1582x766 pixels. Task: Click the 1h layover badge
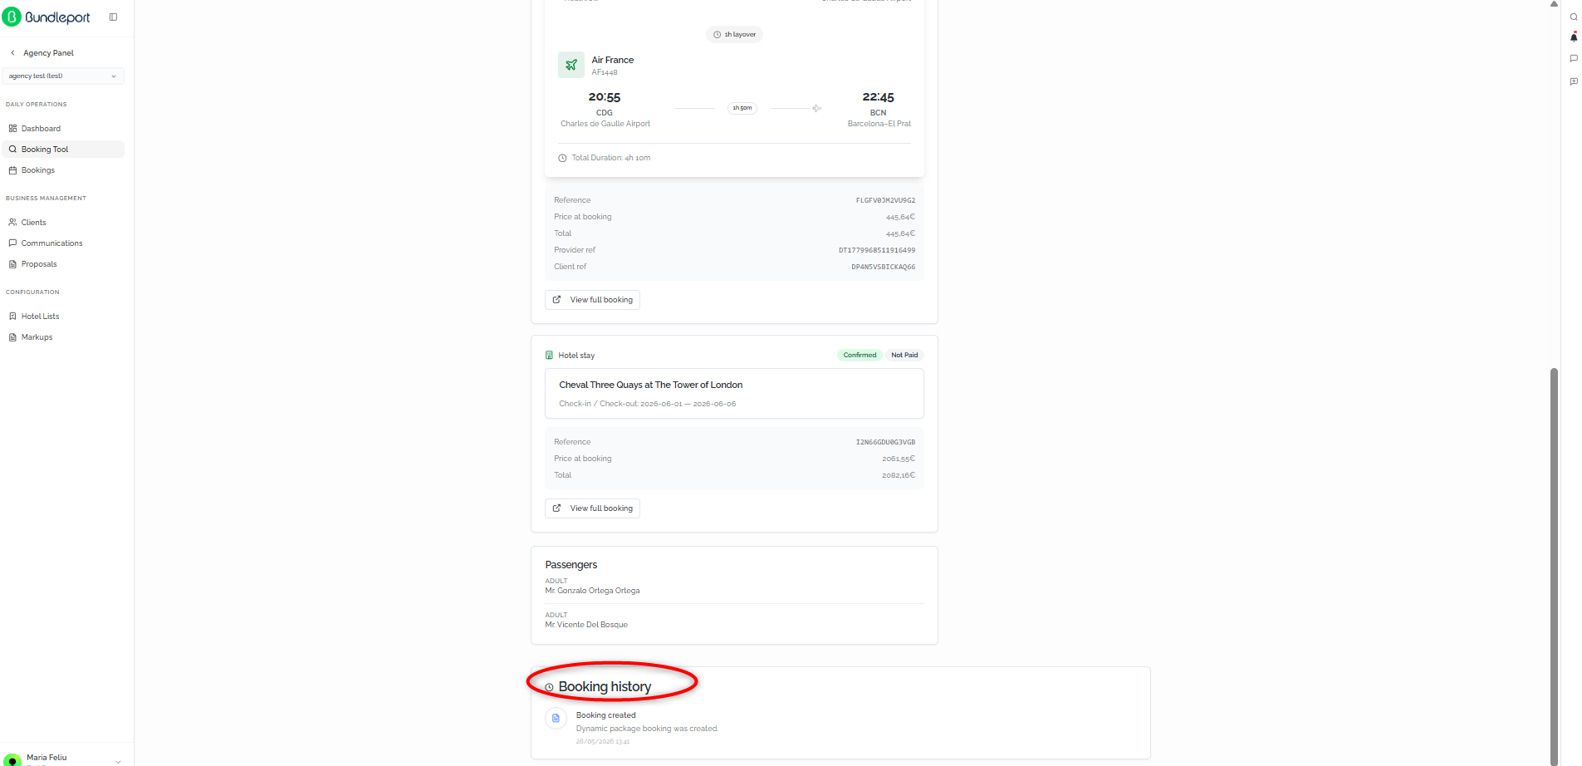[x=734, y=34]
